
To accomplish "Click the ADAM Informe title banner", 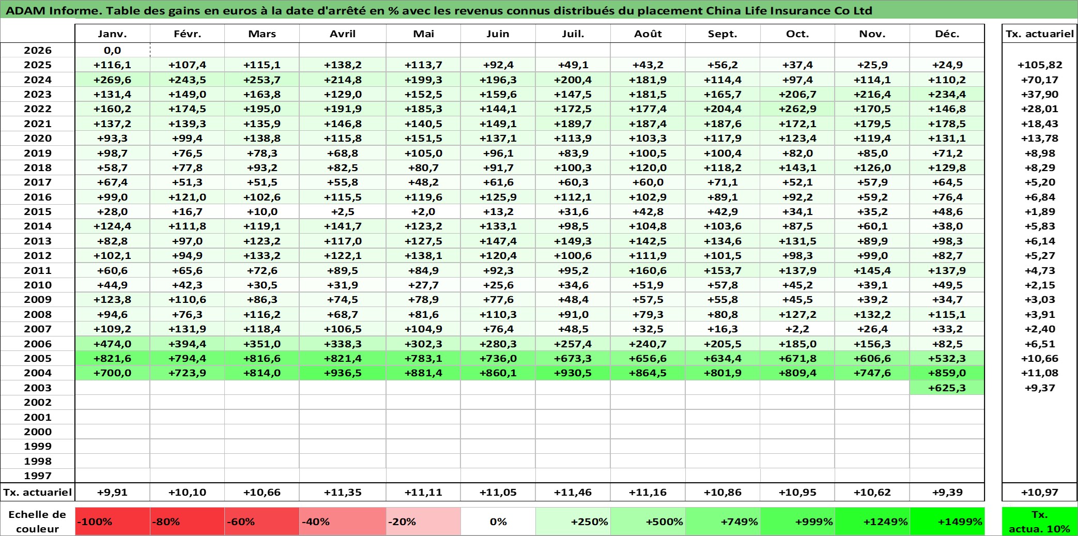I will tap(539, 10).
